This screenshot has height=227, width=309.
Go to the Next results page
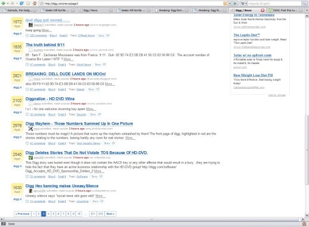pos(111,214)
